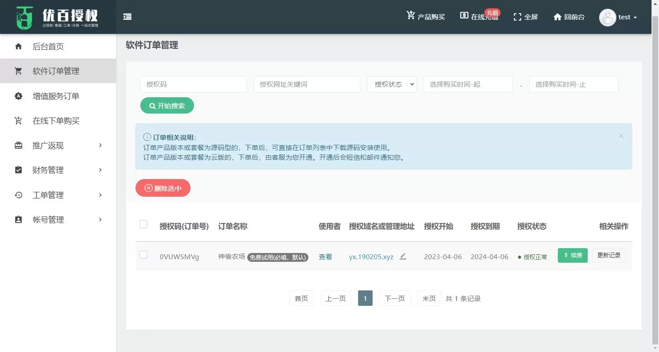Open 增值服务订单 in the sidebar

[58, 96]
